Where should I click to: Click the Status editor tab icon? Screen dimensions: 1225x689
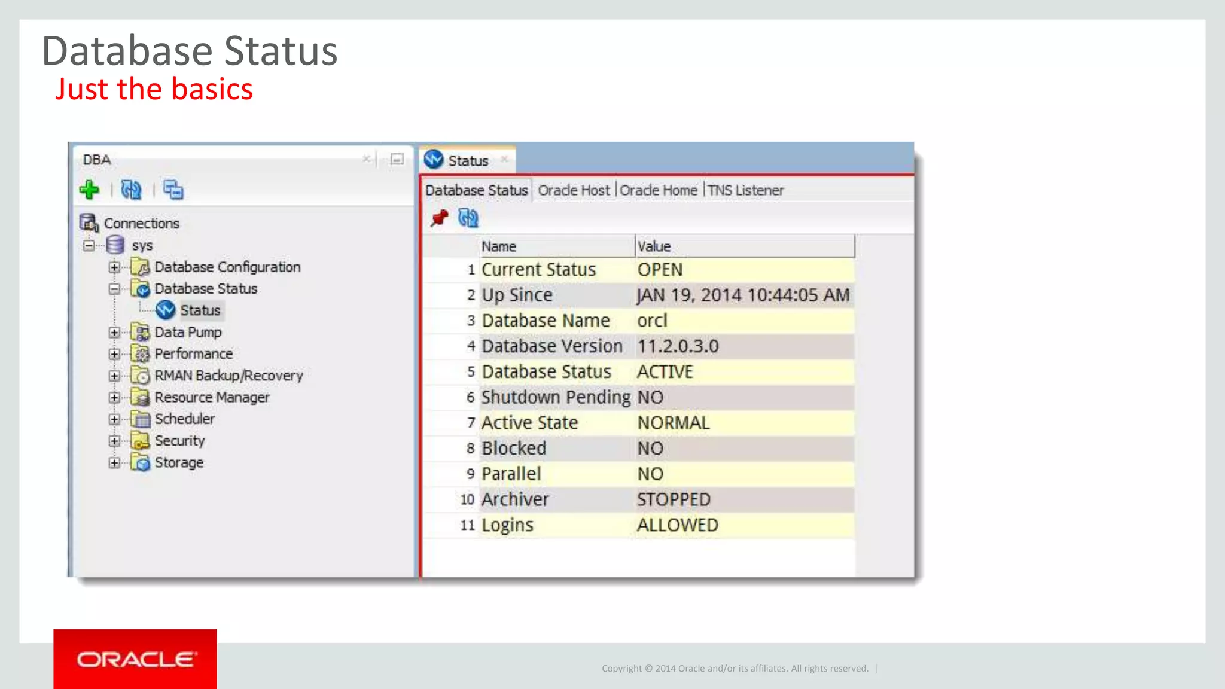pos(434,160)
